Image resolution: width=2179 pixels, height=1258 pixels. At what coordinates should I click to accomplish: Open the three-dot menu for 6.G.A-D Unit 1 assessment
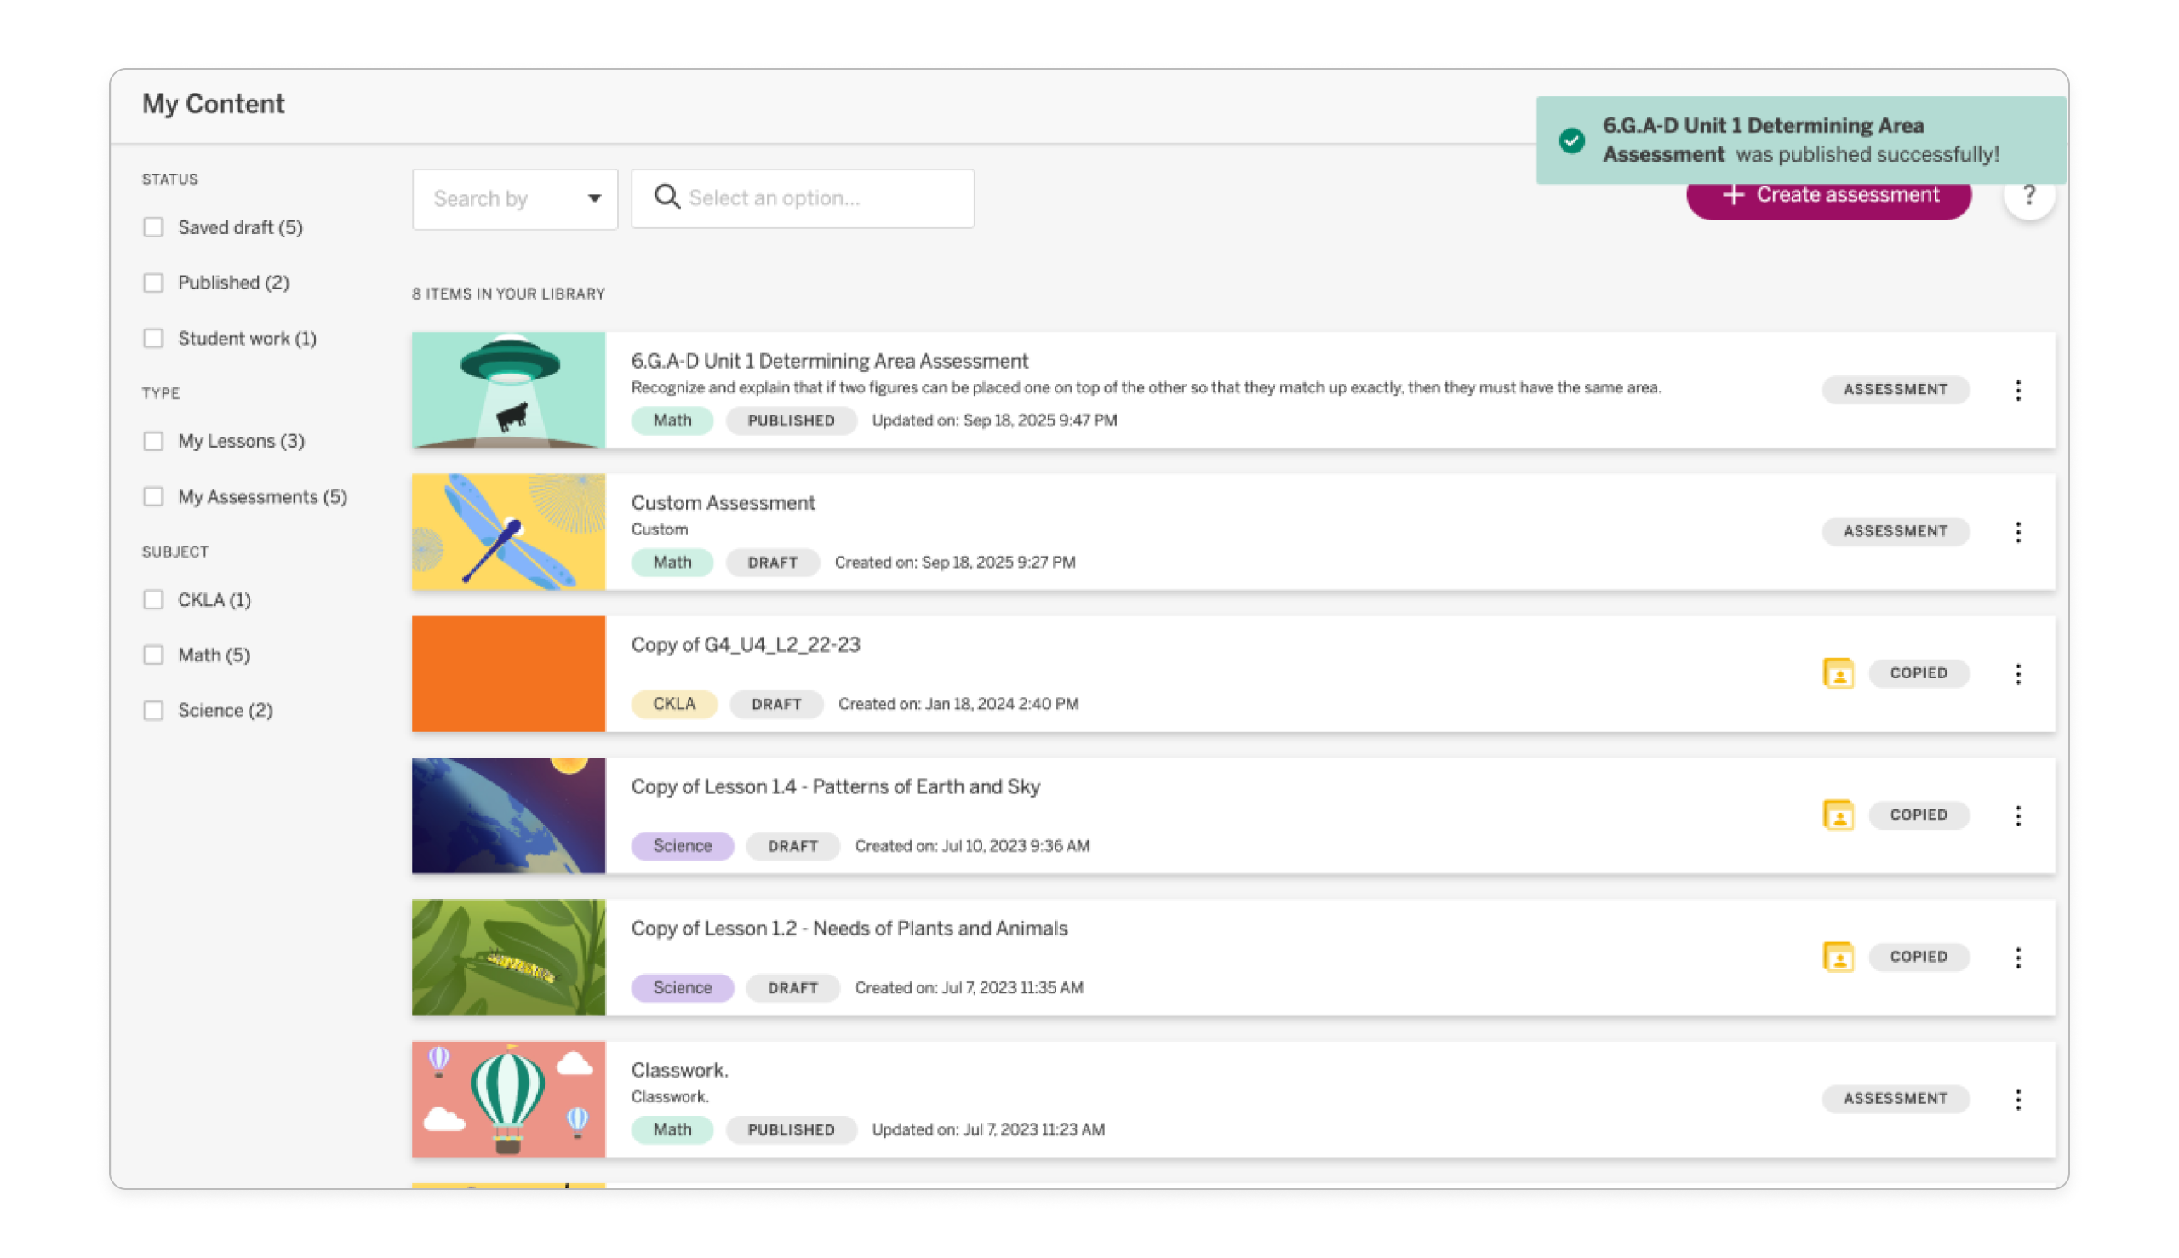point(2017,390)
